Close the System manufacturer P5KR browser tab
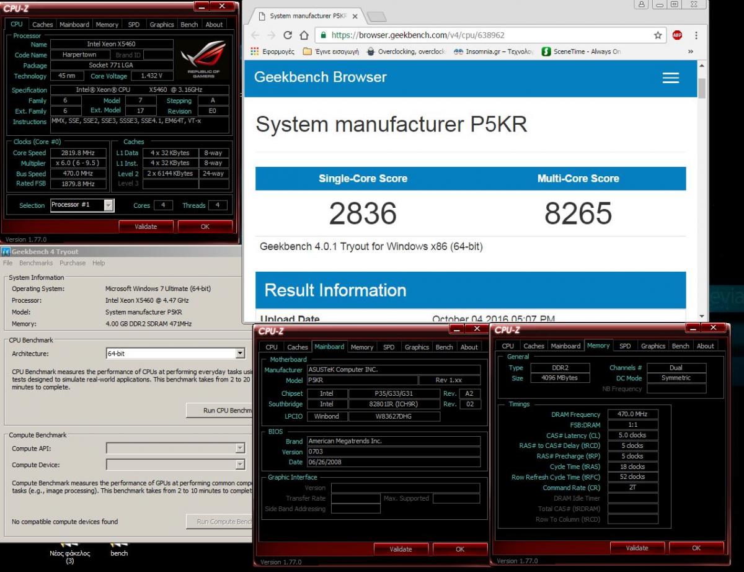The height and width of the screenshot is (572, 744). [x=355, y=16]
